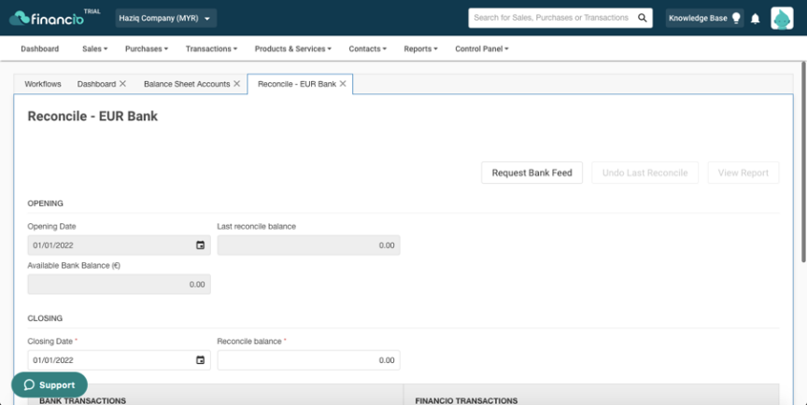Switch to the Workflows tab

click(43, 84)
